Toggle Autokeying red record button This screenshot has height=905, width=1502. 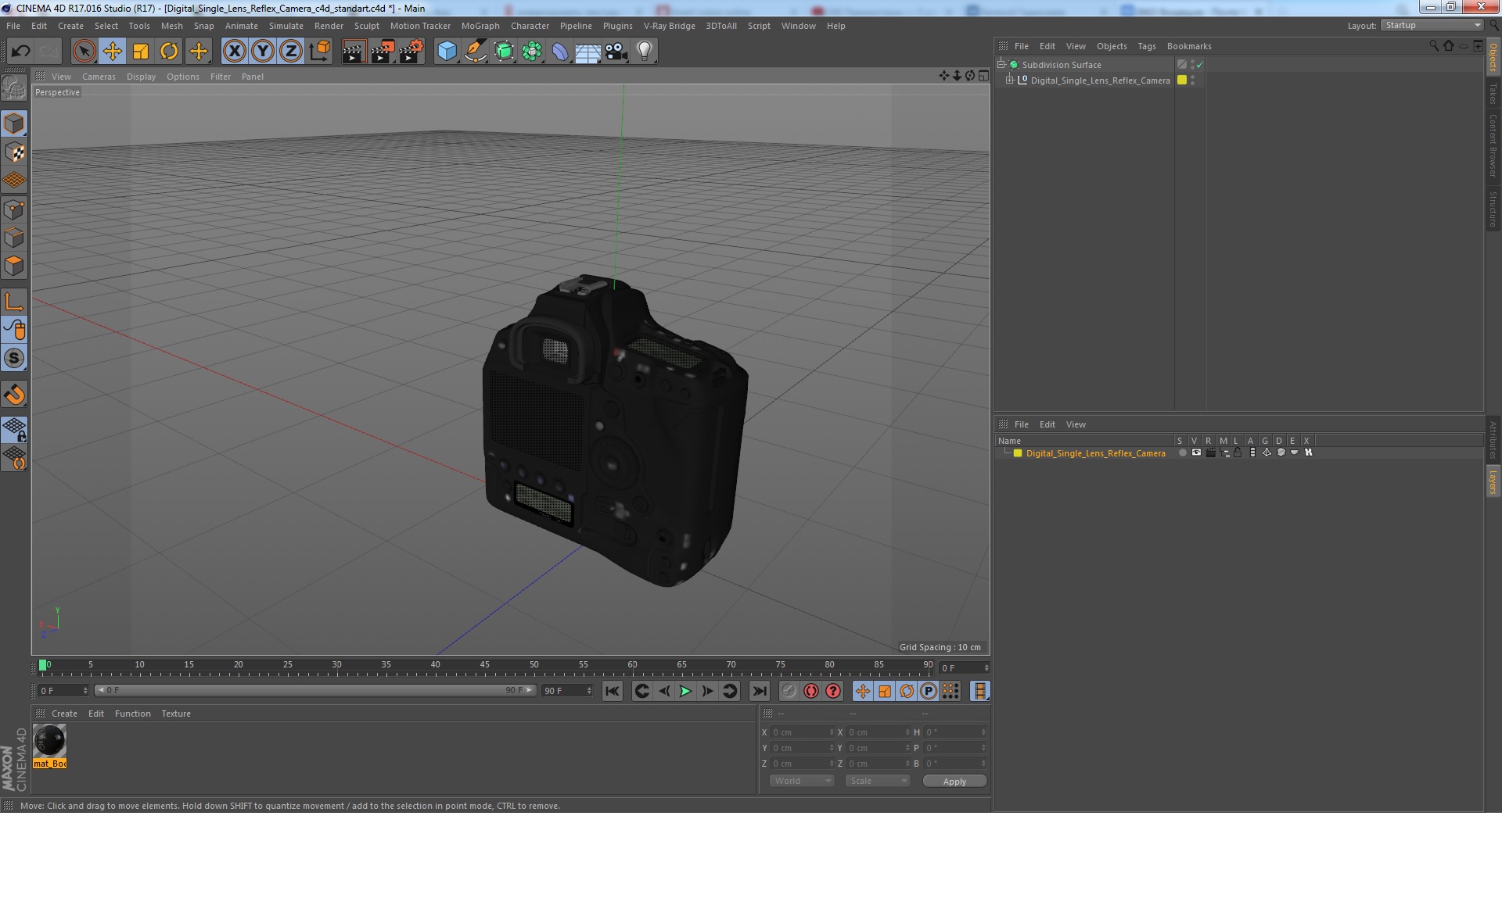click(811, 691)
